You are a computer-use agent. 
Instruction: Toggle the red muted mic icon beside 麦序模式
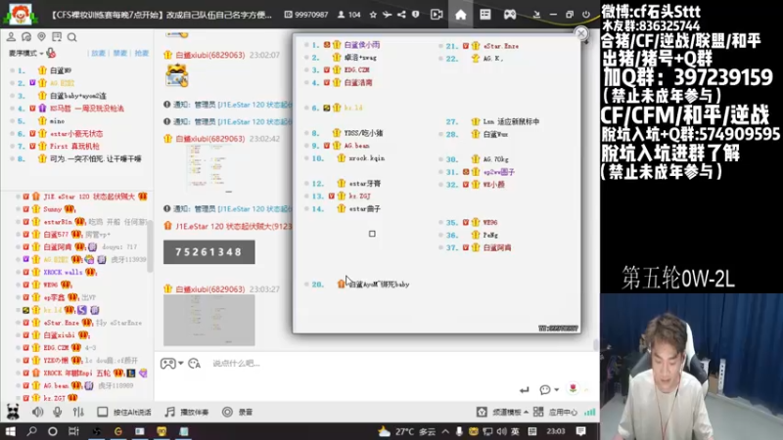[51, 53]
